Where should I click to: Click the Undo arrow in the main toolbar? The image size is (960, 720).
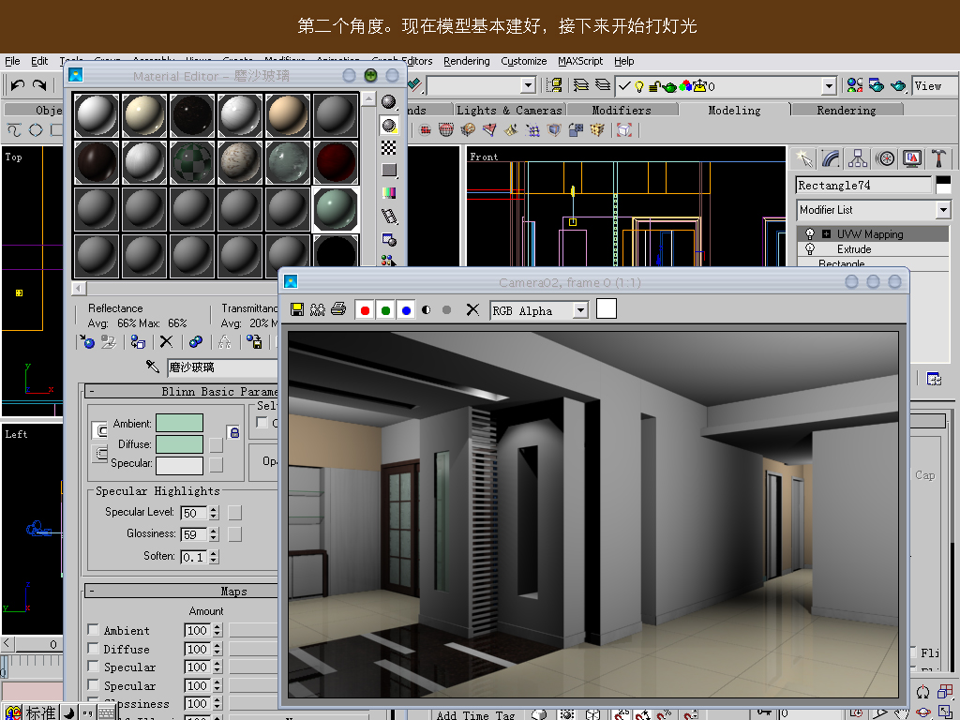point(18,85)
